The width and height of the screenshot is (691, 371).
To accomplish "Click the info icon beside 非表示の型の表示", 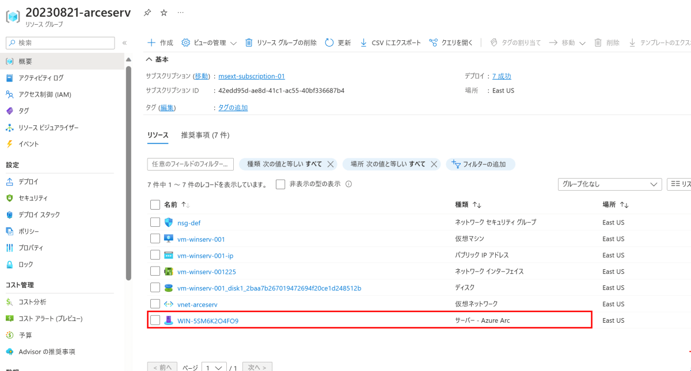I will (x=348, y=184).
